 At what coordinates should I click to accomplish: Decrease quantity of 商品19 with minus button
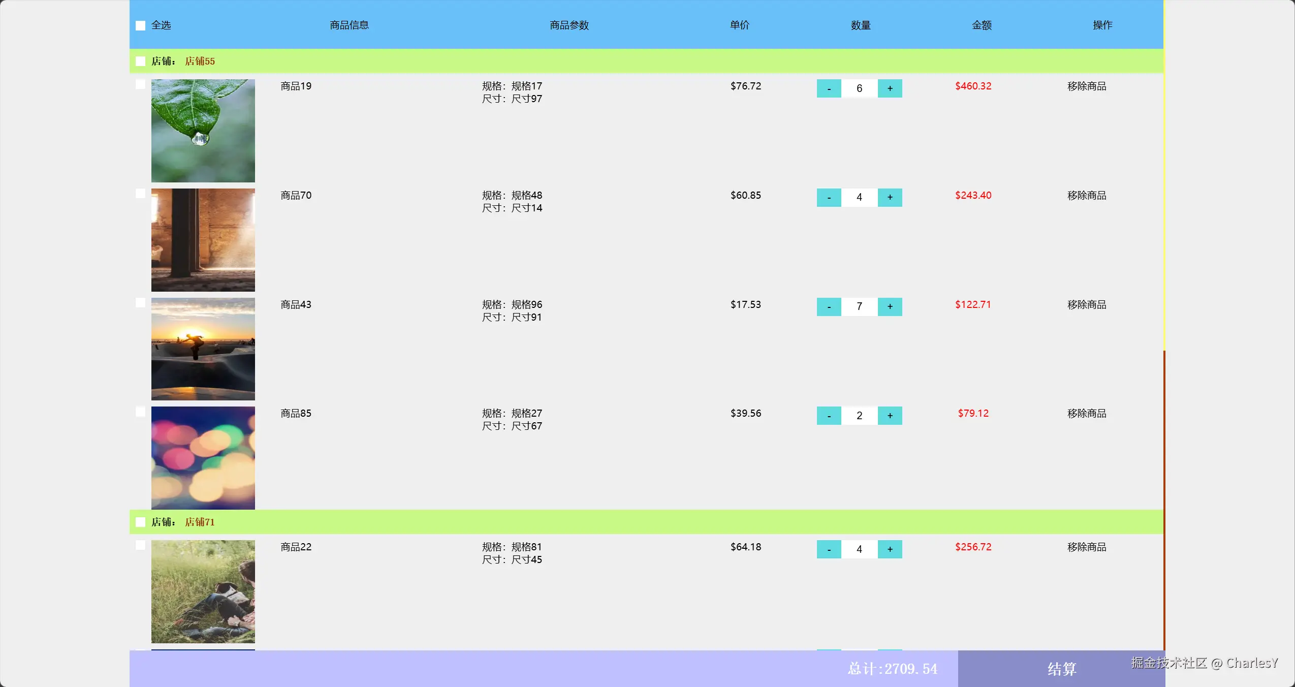pos(829,88)
